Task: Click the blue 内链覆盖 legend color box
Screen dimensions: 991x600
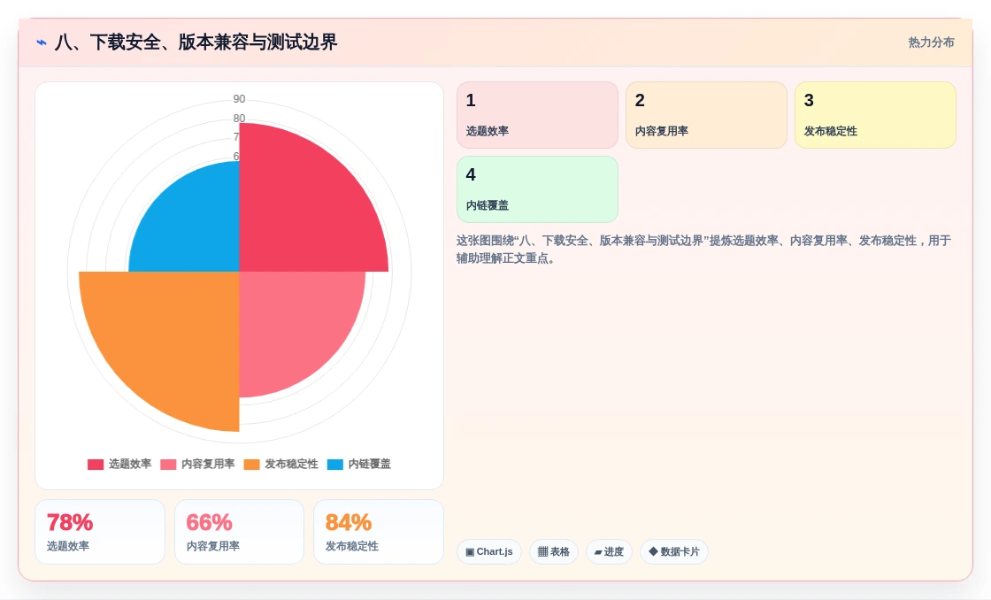Action: [x=335, y=465]
